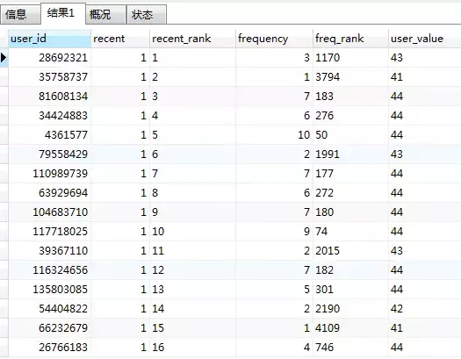Click the frequency column header
The height and width of the screenshot is (359, 461).
coord(274,39)
